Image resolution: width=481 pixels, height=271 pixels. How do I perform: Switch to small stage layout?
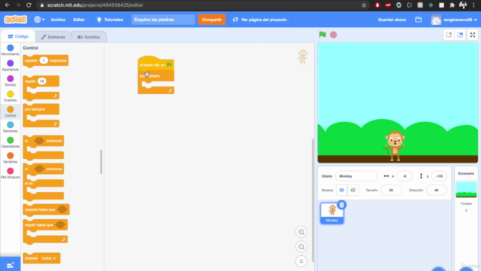pos(449,35)
